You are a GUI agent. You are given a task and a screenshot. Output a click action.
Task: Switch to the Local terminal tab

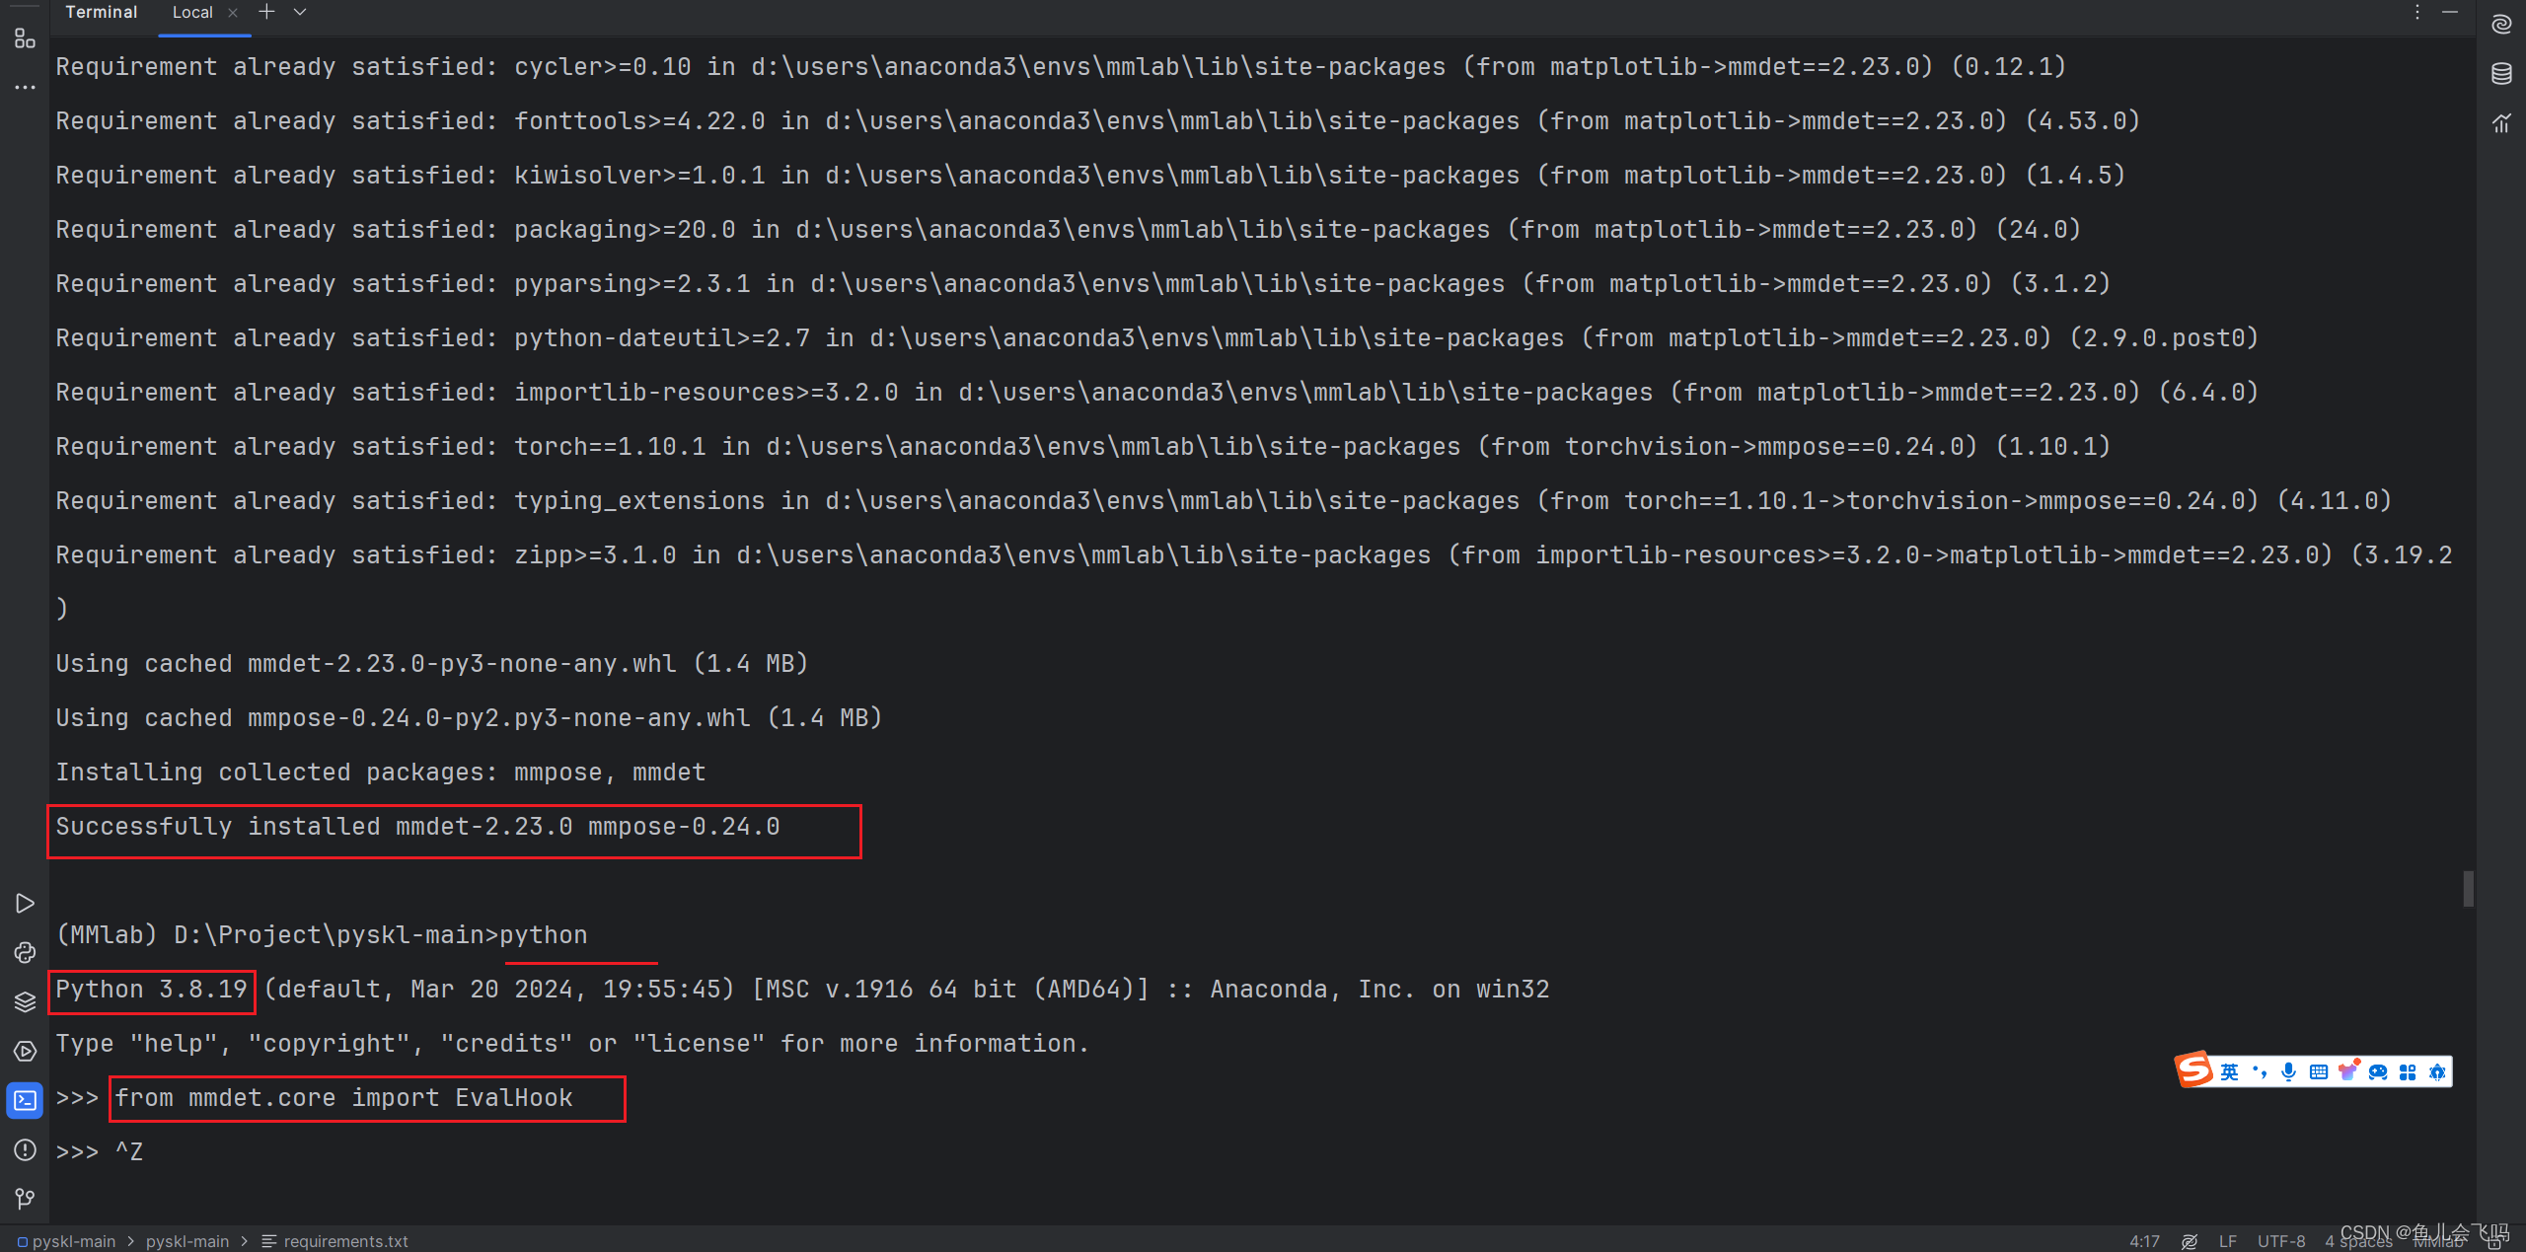tap(192, 12)
